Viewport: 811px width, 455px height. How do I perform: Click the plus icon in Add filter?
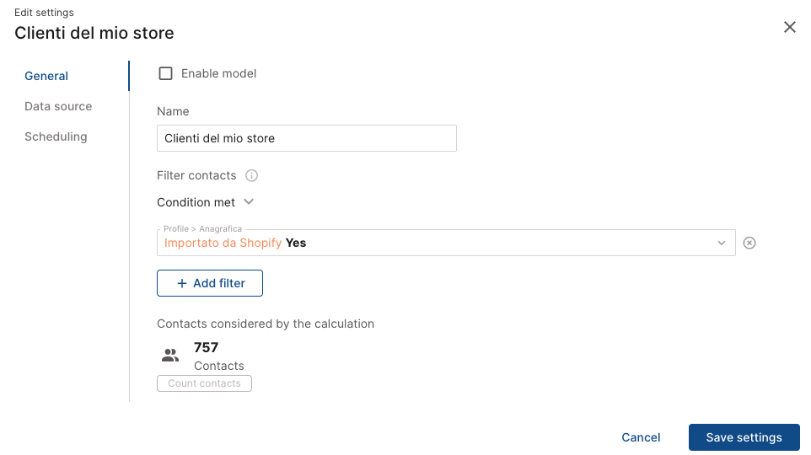[x=181, y=283]
